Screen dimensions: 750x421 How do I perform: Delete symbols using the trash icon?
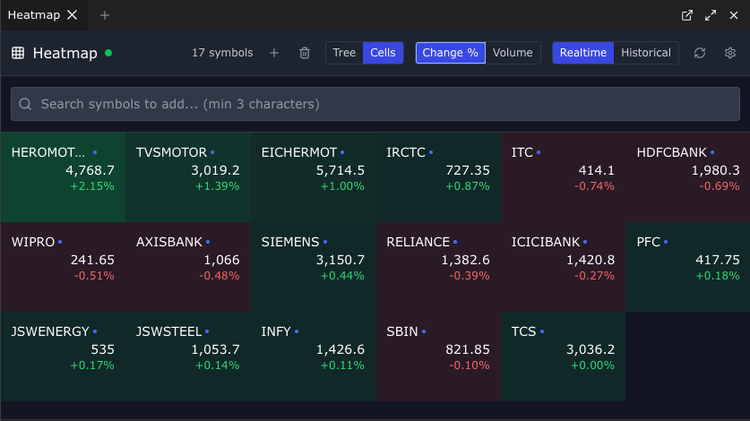305,53
